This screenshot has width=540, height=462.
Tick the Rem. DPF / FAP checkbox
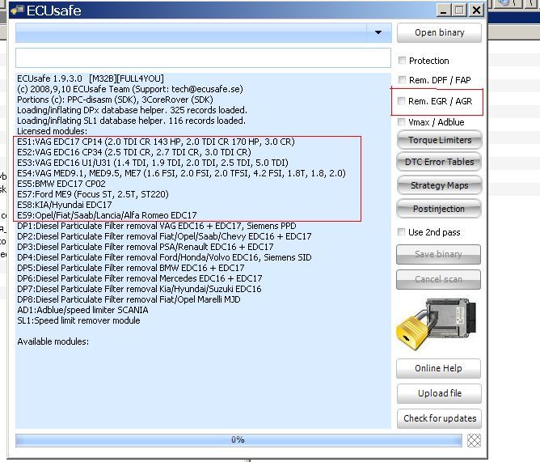point(402,79)
